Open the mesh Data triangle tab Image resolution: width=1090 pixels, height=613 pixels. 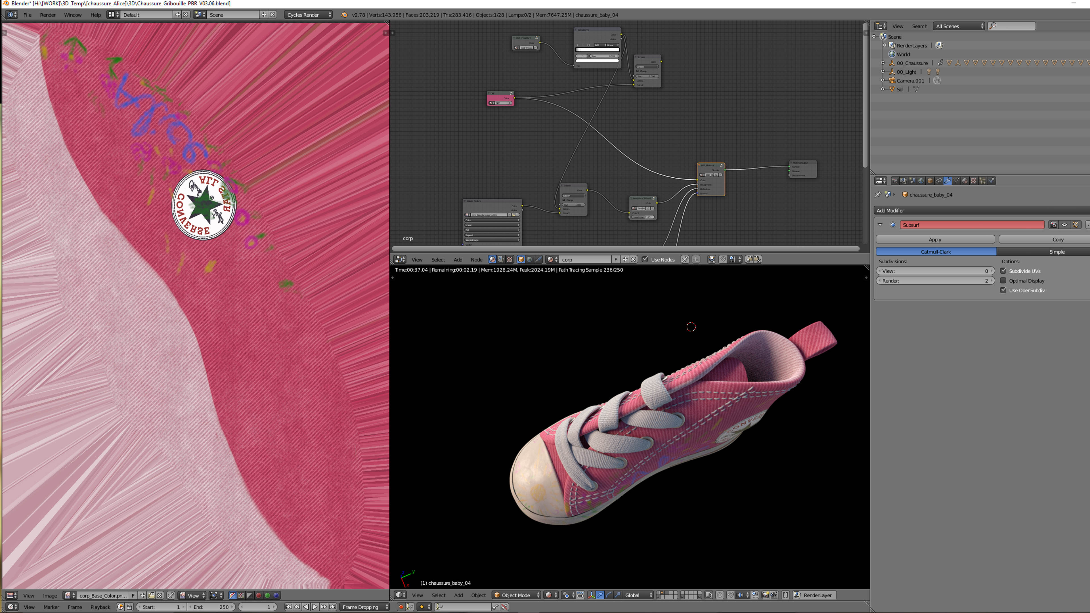tap(956, 181)
